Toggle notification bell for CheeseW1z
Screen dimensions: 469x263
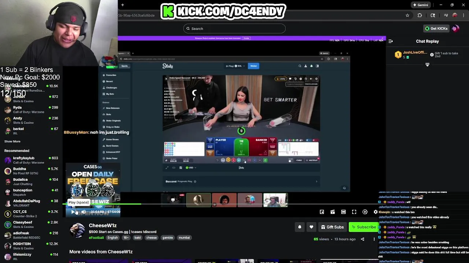coord(300,227)
